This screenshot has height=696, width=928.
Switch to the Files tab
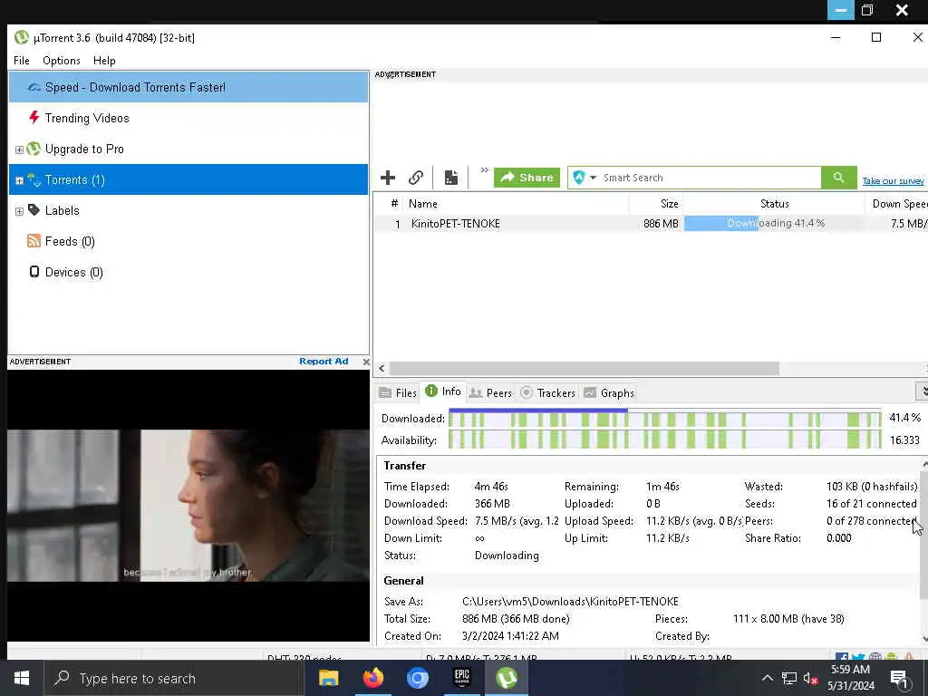coord(399,393)
